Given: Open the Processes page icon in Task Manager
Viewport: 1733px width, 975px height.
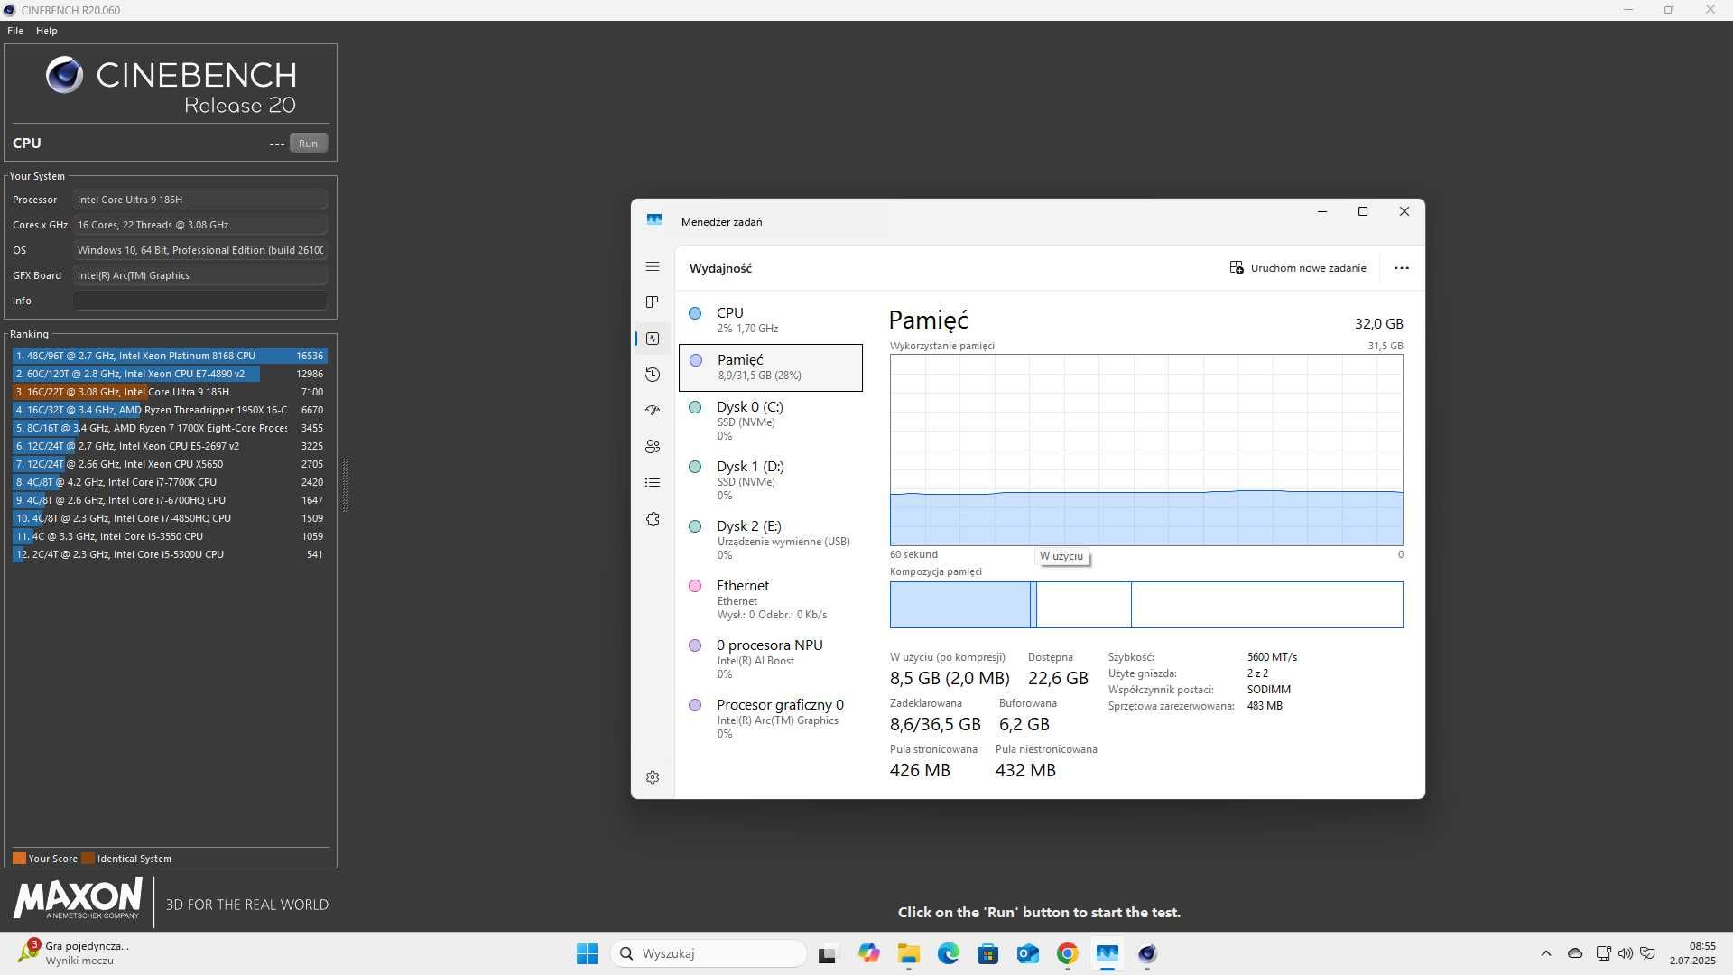Looking at the screenshot, I should (x=653, y=302).
